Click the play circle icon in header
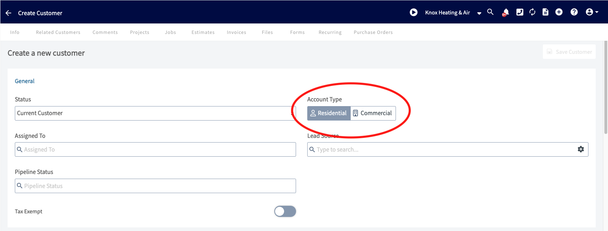This screenshot has width=608, height=231. [x=414, y=13]
